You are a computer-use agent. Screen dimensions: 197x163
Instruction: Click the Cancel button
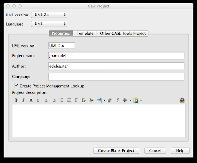pos(155,150)
